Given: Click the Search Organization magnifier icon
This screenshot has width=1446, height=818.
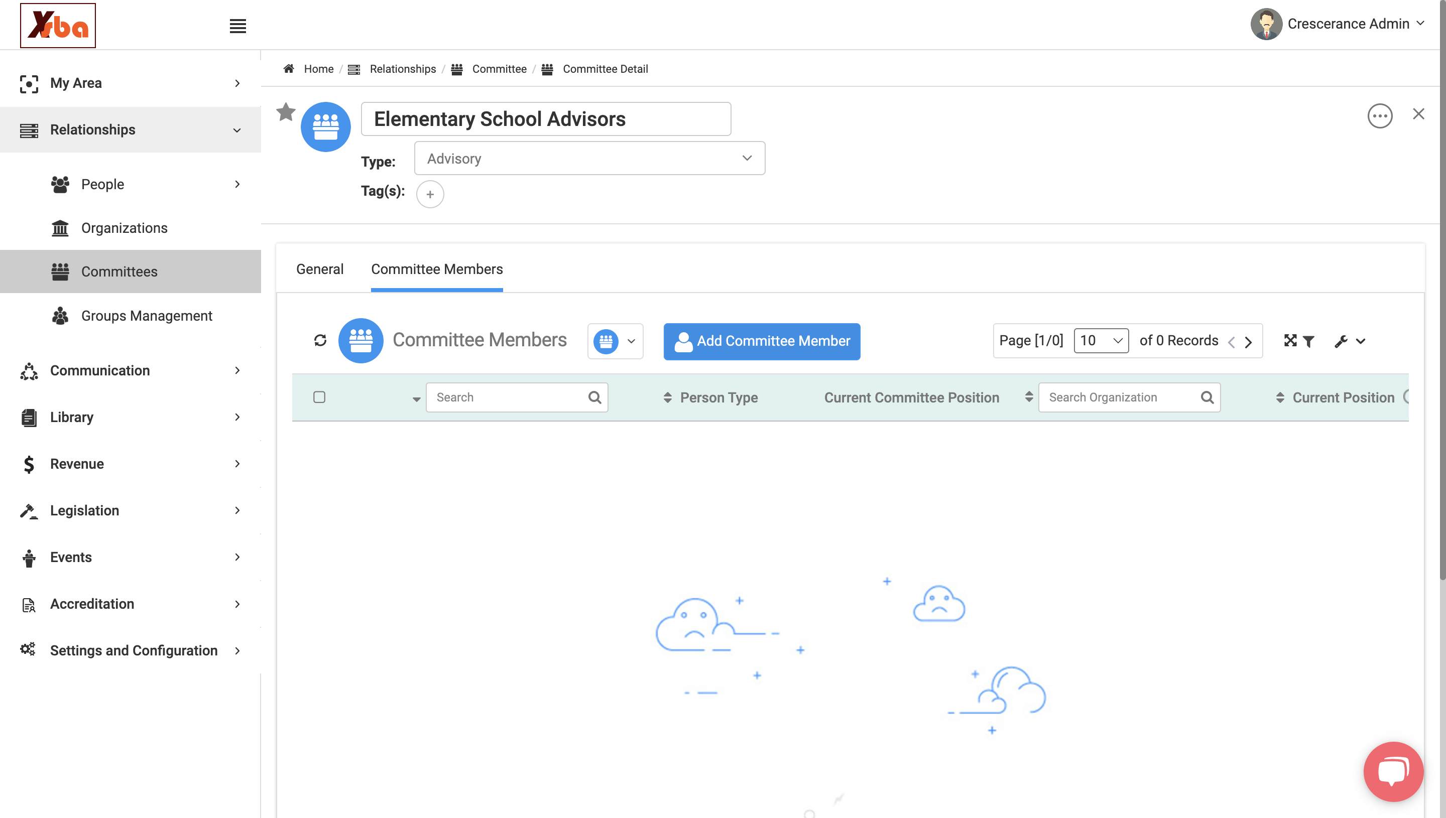Looking at the screenshot, I should [1207, 397].
